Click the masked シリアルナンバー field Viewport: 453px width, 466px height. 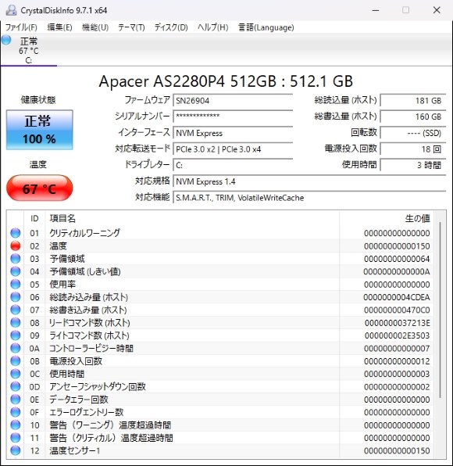pos(233,116)
